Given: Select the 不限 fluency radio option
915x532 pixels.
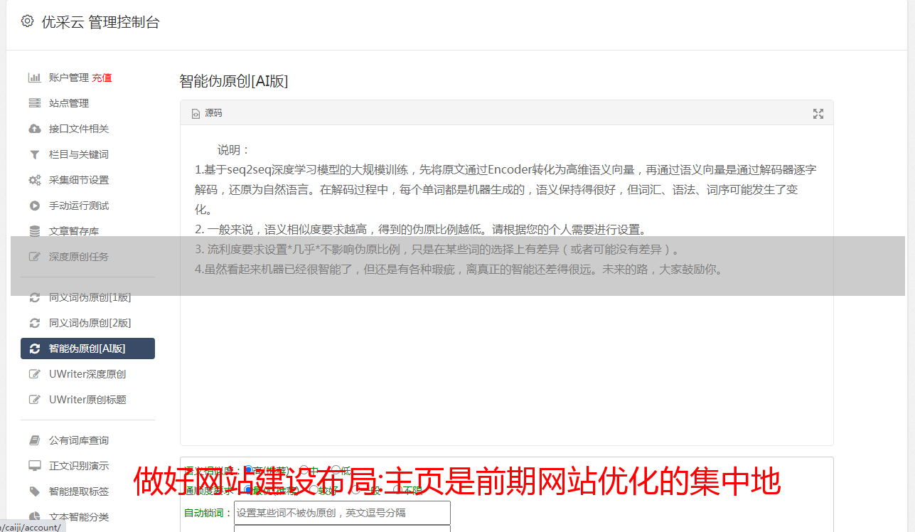Looking at the screenshot, I should pos(397,490).
